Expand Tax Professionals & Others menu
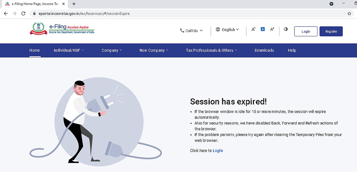 211,50
